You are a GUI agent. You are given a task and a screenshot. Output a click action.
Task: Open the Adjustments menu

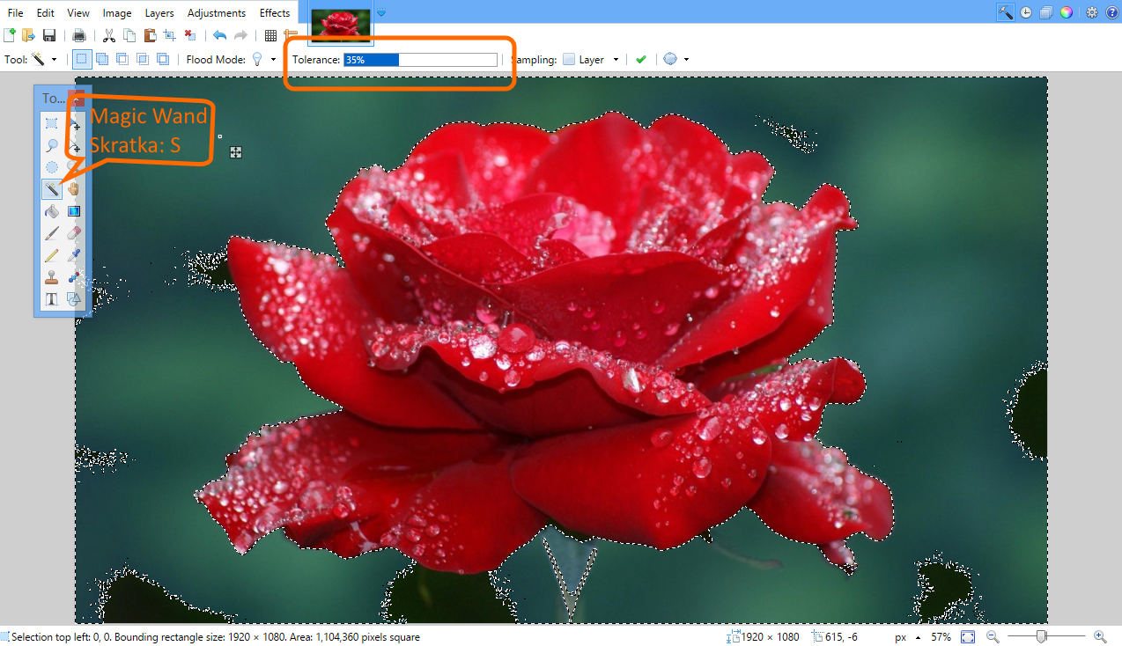[x=217, y=13]
